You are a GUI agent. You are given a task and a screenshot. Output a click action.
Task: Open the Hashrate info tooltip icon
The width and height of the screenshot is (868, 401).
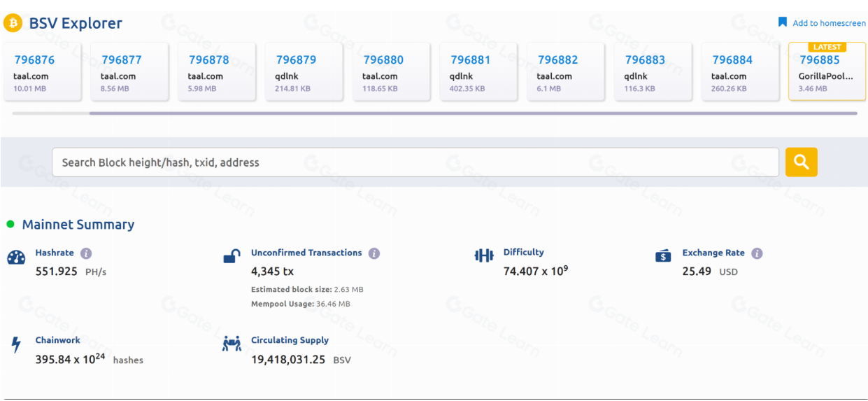[86, 253]
